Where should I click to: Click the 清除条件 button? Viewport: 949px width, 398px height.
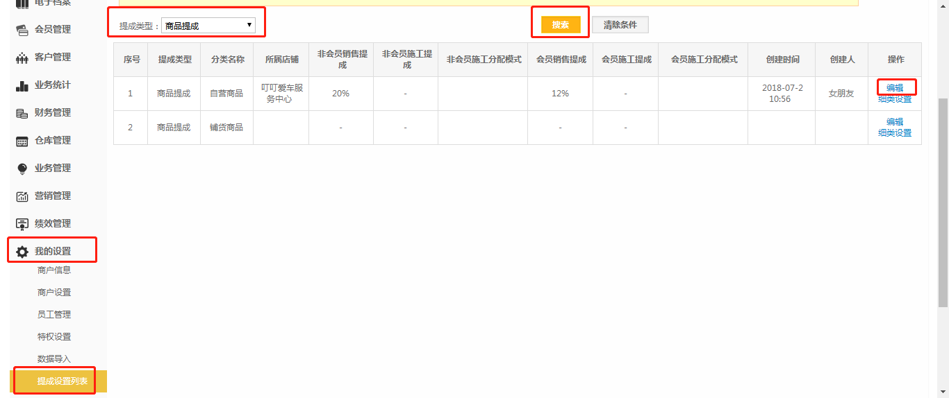[620, 25]
